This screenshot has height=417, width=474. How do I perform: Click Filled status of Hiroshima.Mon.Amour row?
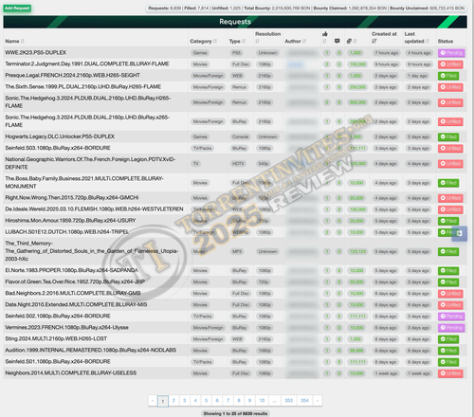(x=448, y=221)
